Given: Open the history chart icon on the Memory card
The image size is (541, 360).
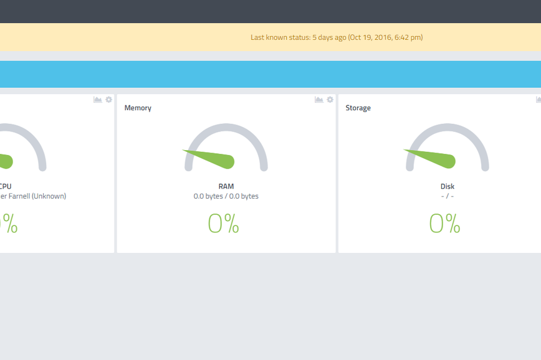Looking at the screenshot, I should (319, 100).
